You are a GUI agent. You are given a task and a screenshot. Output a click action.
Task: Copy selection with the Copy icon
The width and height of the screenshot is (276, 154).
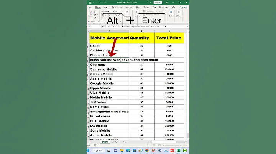tap(95, 15)
